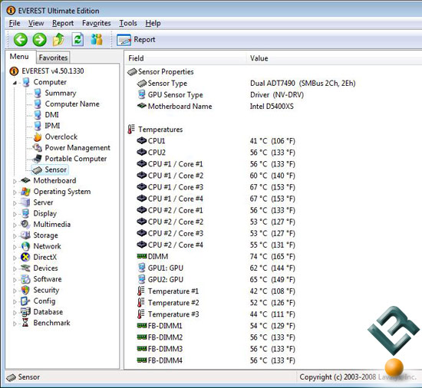Click the Config icon in the tree
The height and width of the screenshot is (388, 422).
[x=25, y=301]
